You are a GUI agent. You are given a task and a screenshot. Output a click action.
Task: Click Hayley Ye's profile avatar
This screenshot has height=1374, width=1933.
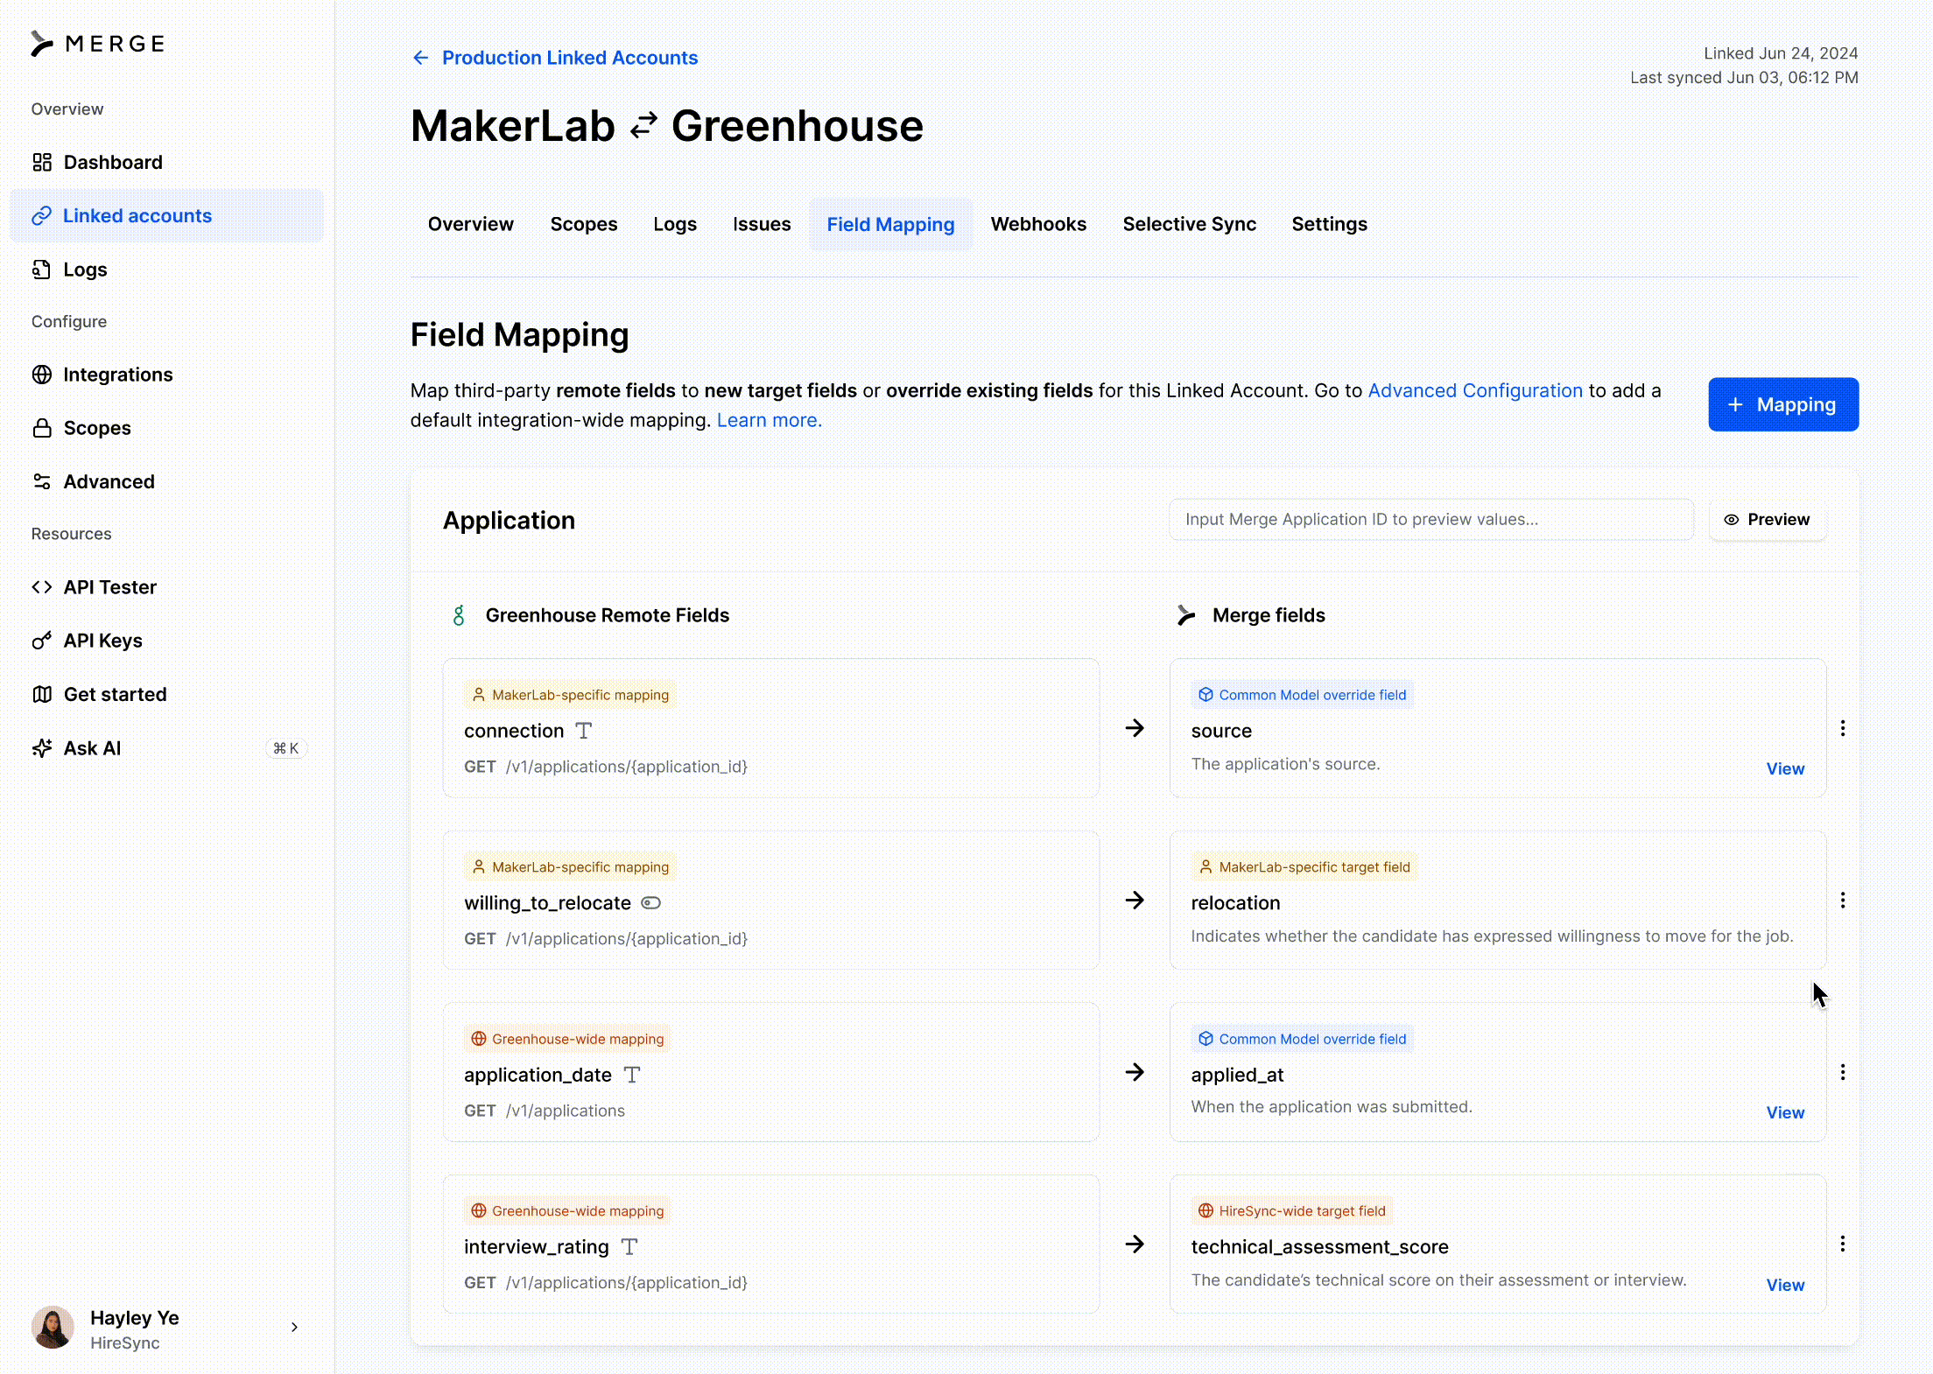53,1327
